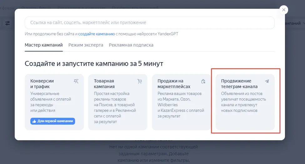305x164 pixels.
Task: Open the filter sliders icon behind the dialog
Action: pyautogui.click(x=8, y=23)
